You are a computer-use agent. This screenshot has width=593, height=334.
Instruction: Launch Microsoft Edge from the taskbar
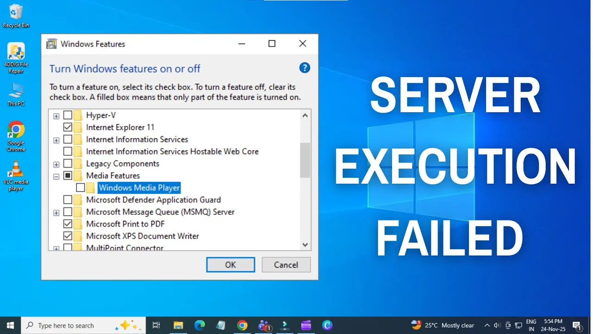[x=199, y=325]
